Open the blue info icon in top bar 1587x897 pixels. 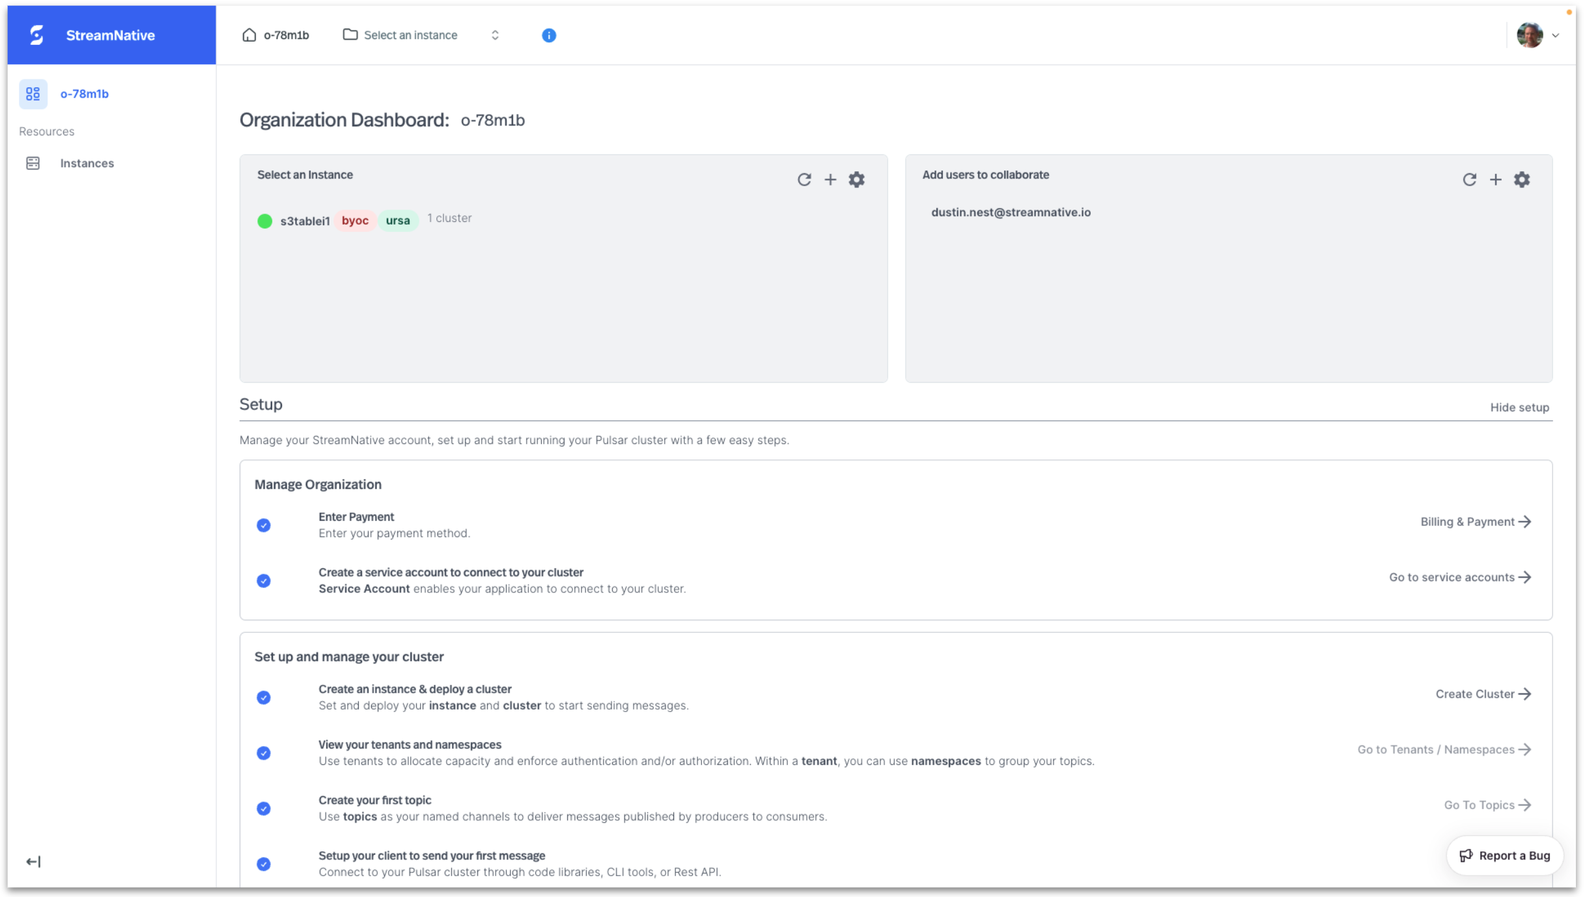[x=548, y=35]
